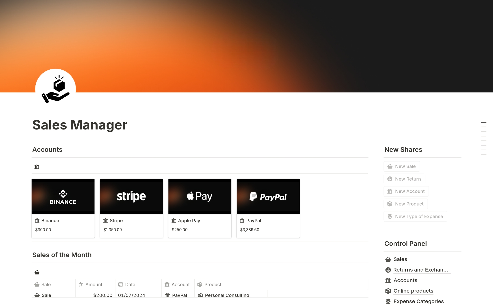Click the bank icon under Accounts heading
Viewport: 493px width, 308px height.
[37, 167]
